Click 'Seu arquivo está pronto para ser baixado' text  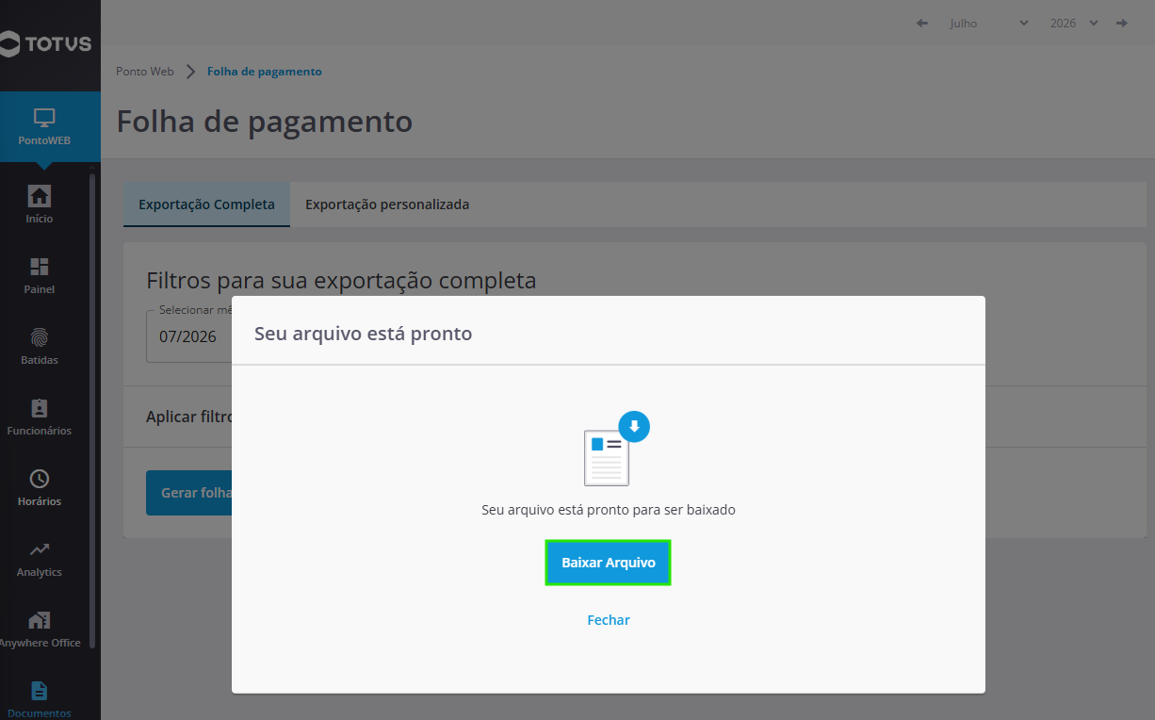click(x=609, y=510)
